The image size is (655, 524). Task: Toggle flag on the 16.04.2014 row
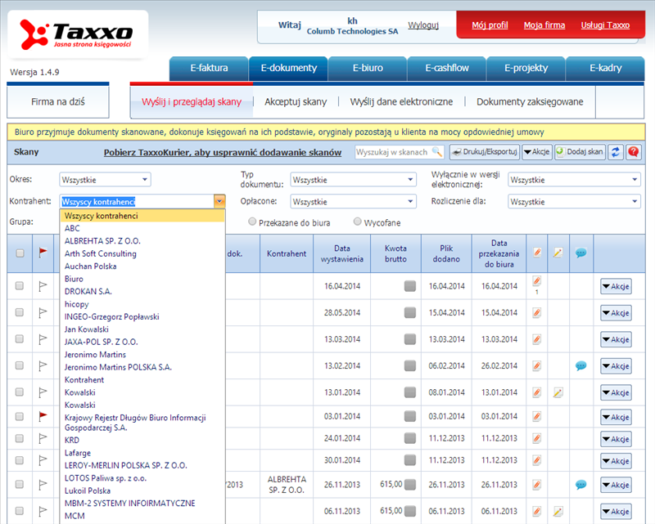pos(43,286)
